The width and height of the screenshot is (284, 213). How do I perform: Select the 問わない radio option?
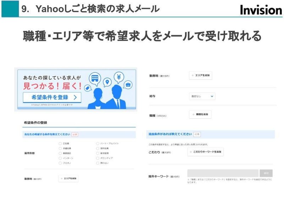98,163
